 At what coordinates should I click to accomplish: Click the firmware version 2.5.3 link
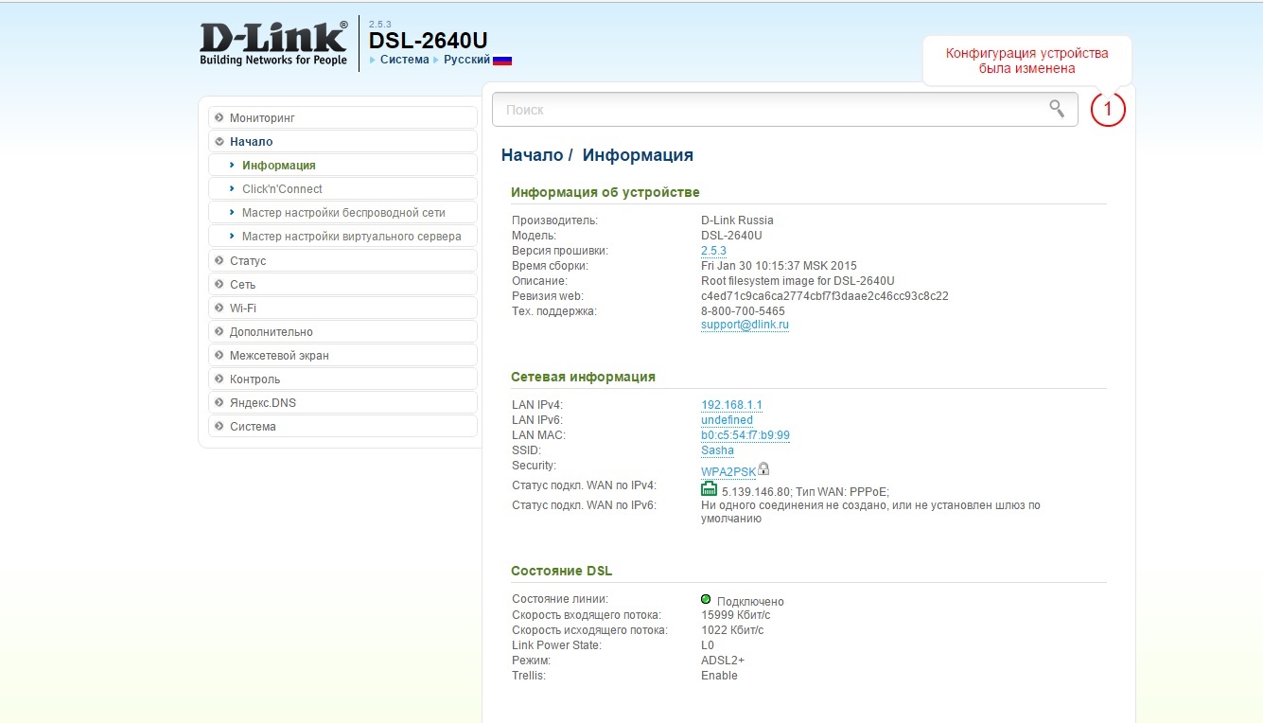pos(713,251)
